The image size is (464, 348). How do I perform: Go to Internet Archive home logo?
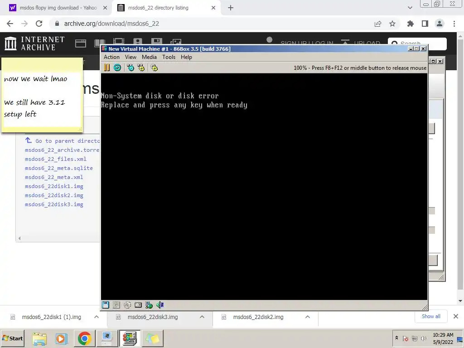pos(34,43)
